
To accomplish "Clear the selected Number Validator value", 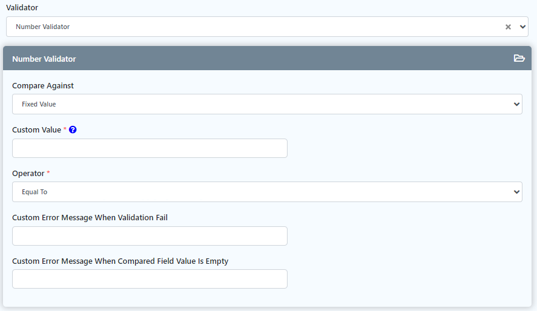I will tap(509, 27).
